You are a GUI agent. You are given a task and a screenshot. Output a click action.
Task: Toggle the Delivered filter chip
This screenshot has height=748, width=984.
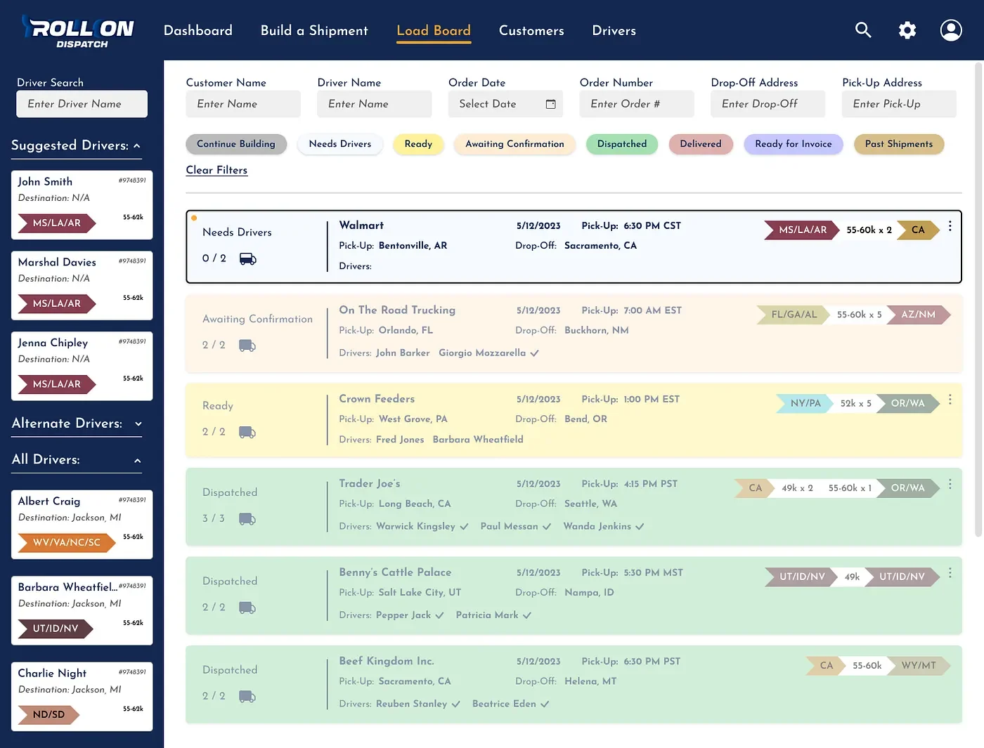pos(701,144)
